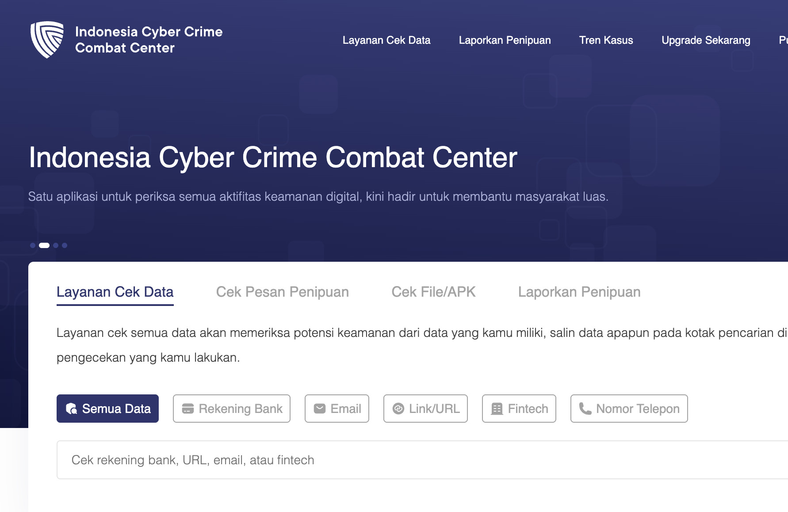Screen dimensions: 788x512
Task: Select the fourth carousel slide dot
Action: point(65,245)
